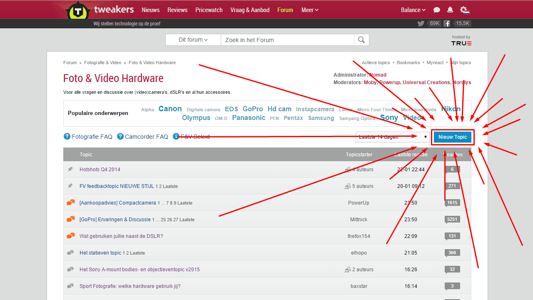The width and height of the screenshot is (533, 300).
Task: Select the Samsung popular tag
Action: (321, 118)
